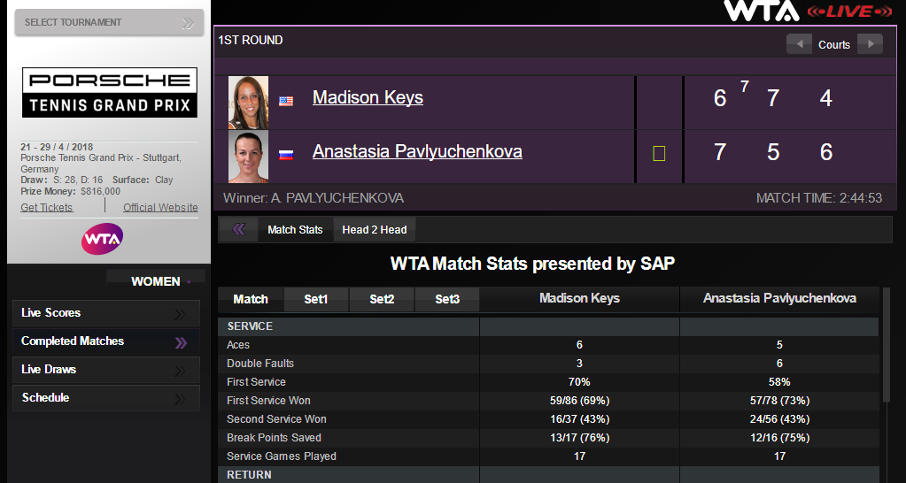Screen dimensions: 906x483
Task: Click the double-chevron back button
Action: pyautogui.click(x=238, y=230)
